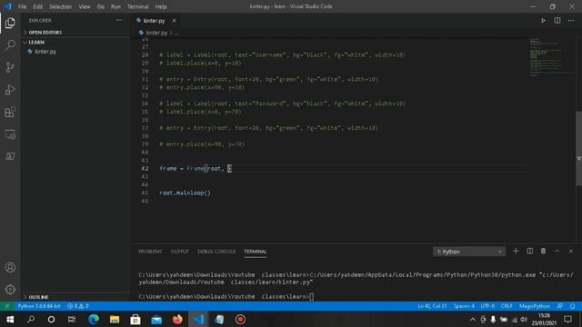
Task: Open the Explorer view in activity bar
Action: [x=10, y=23]
